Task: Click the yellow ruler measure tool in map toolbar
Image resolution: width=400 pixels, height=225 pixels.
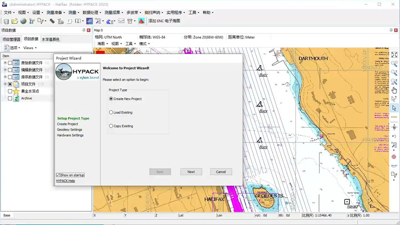Action: tap(394, 117)
